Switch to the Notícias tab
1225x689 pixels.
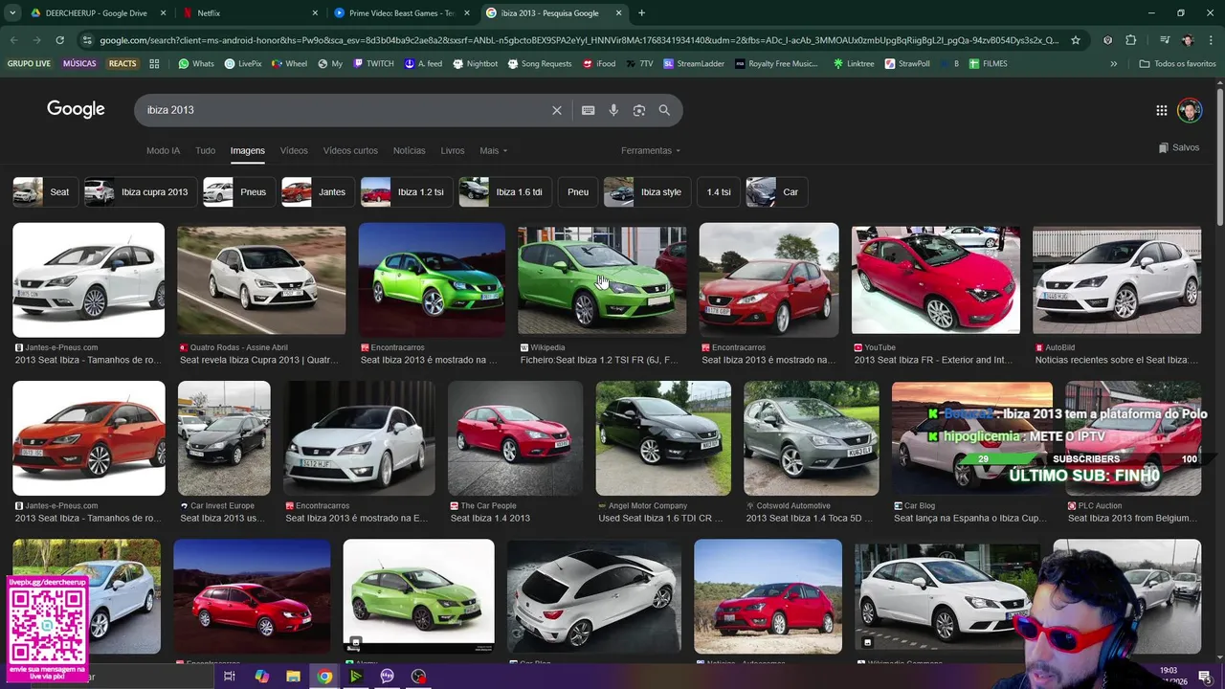tap(409, 150)
